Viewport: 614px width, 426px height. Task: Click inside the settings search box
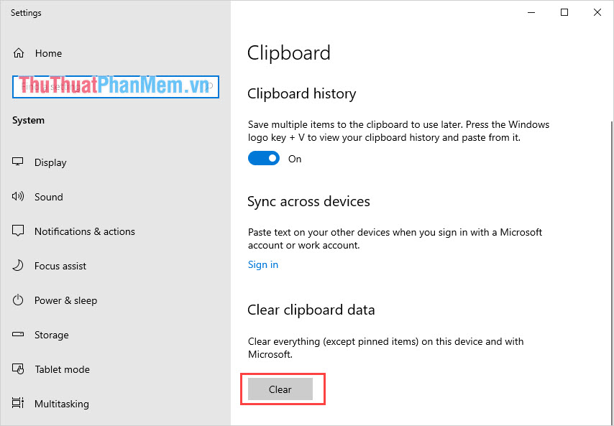click(115, 86)
